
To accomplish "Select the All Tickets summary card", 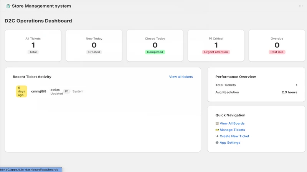I will (x=33, y=45).
